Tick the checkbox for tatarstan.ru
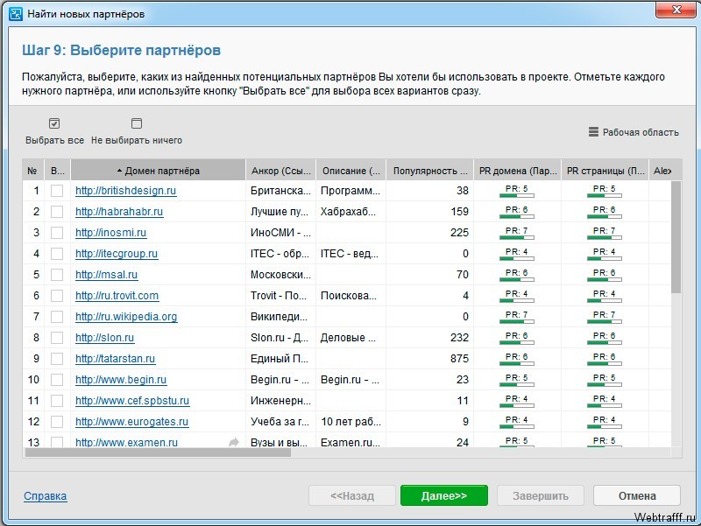This screenshot has width=701, height=526. (57, 359)
